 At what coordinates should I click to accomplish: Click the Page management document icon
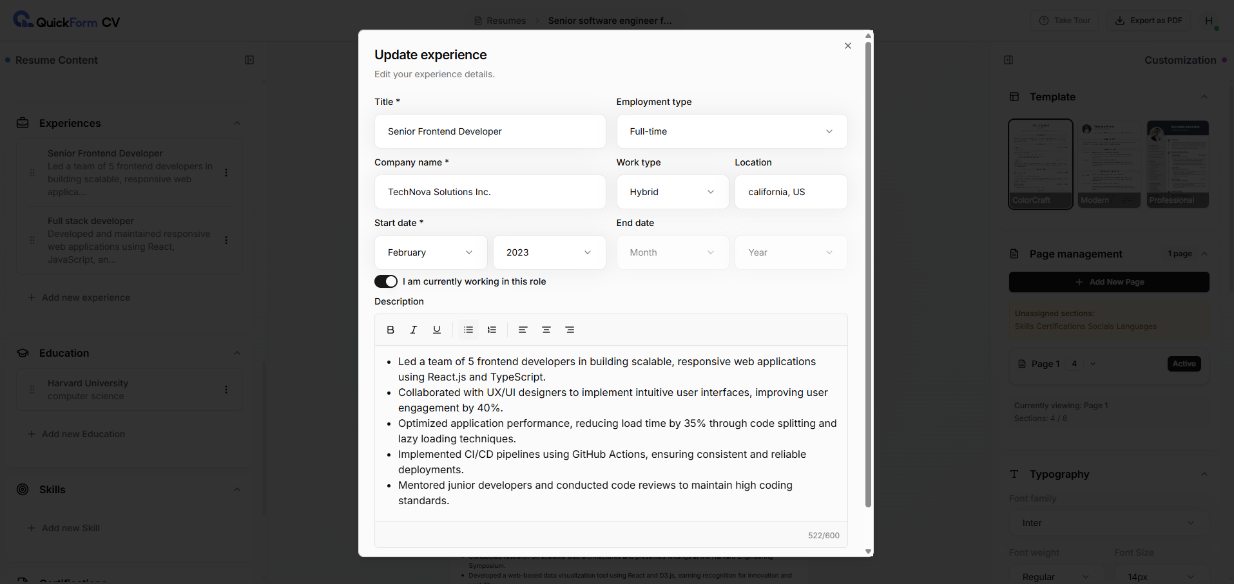pos(1014,254)
